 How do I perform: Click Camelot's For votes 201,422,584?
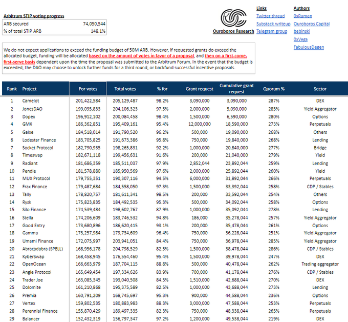point(88,100)
